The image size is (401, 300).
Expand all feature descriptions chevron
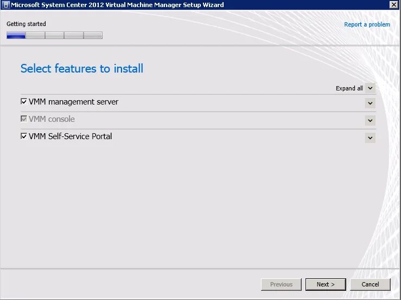pyautogui.click(x=370, y=88)
